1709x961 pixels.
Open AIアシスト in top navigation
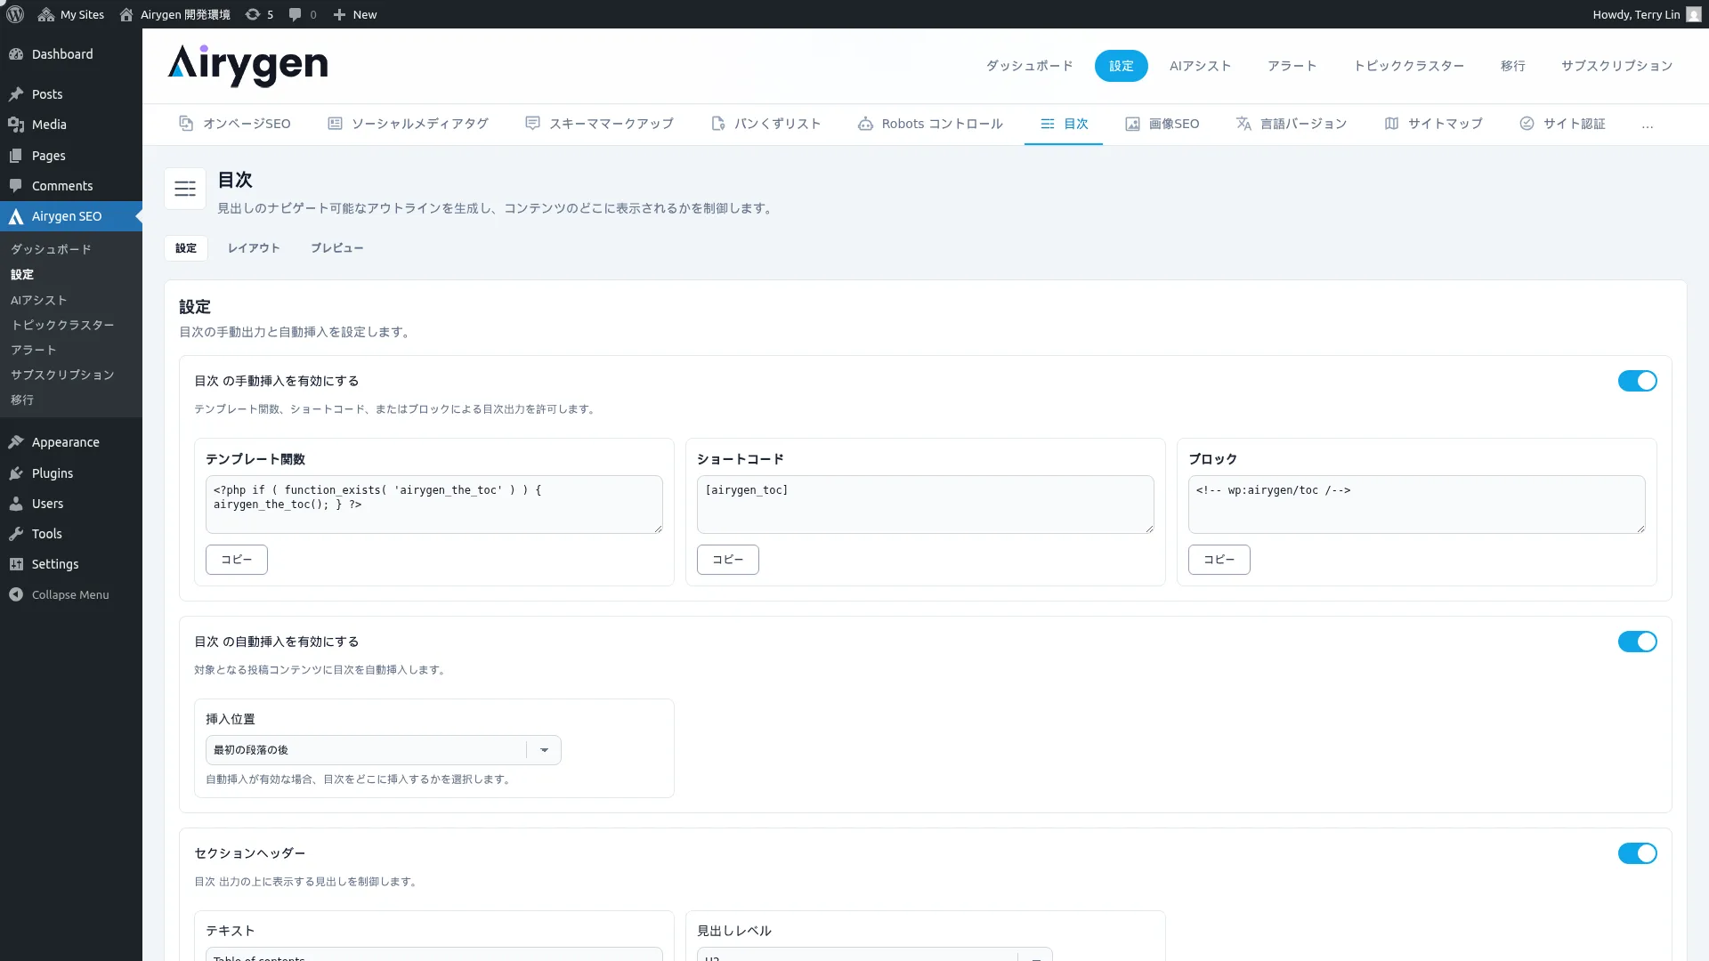click(x=1200, y=66)
